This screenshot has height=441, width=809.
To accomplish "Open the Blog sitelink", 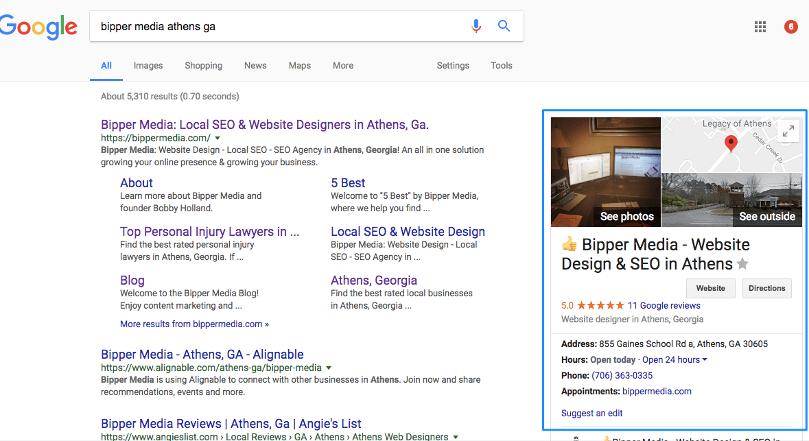I will coord(132,281).
